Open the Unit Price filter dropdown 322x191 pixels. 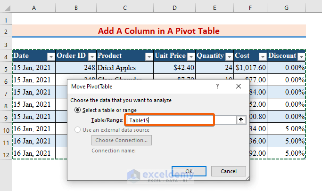tap(190, 56)
